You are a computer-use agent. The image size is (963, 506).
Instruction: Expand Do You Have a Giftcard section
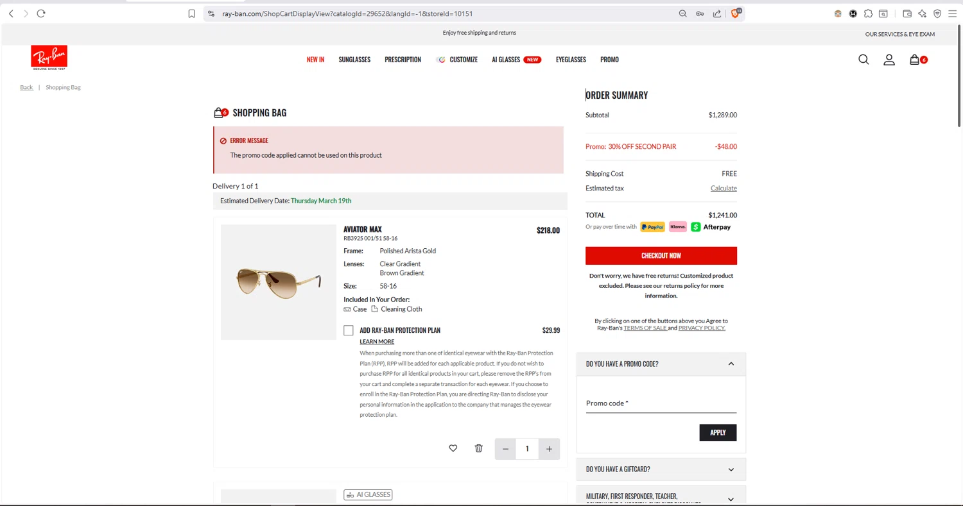coord(661,469)
